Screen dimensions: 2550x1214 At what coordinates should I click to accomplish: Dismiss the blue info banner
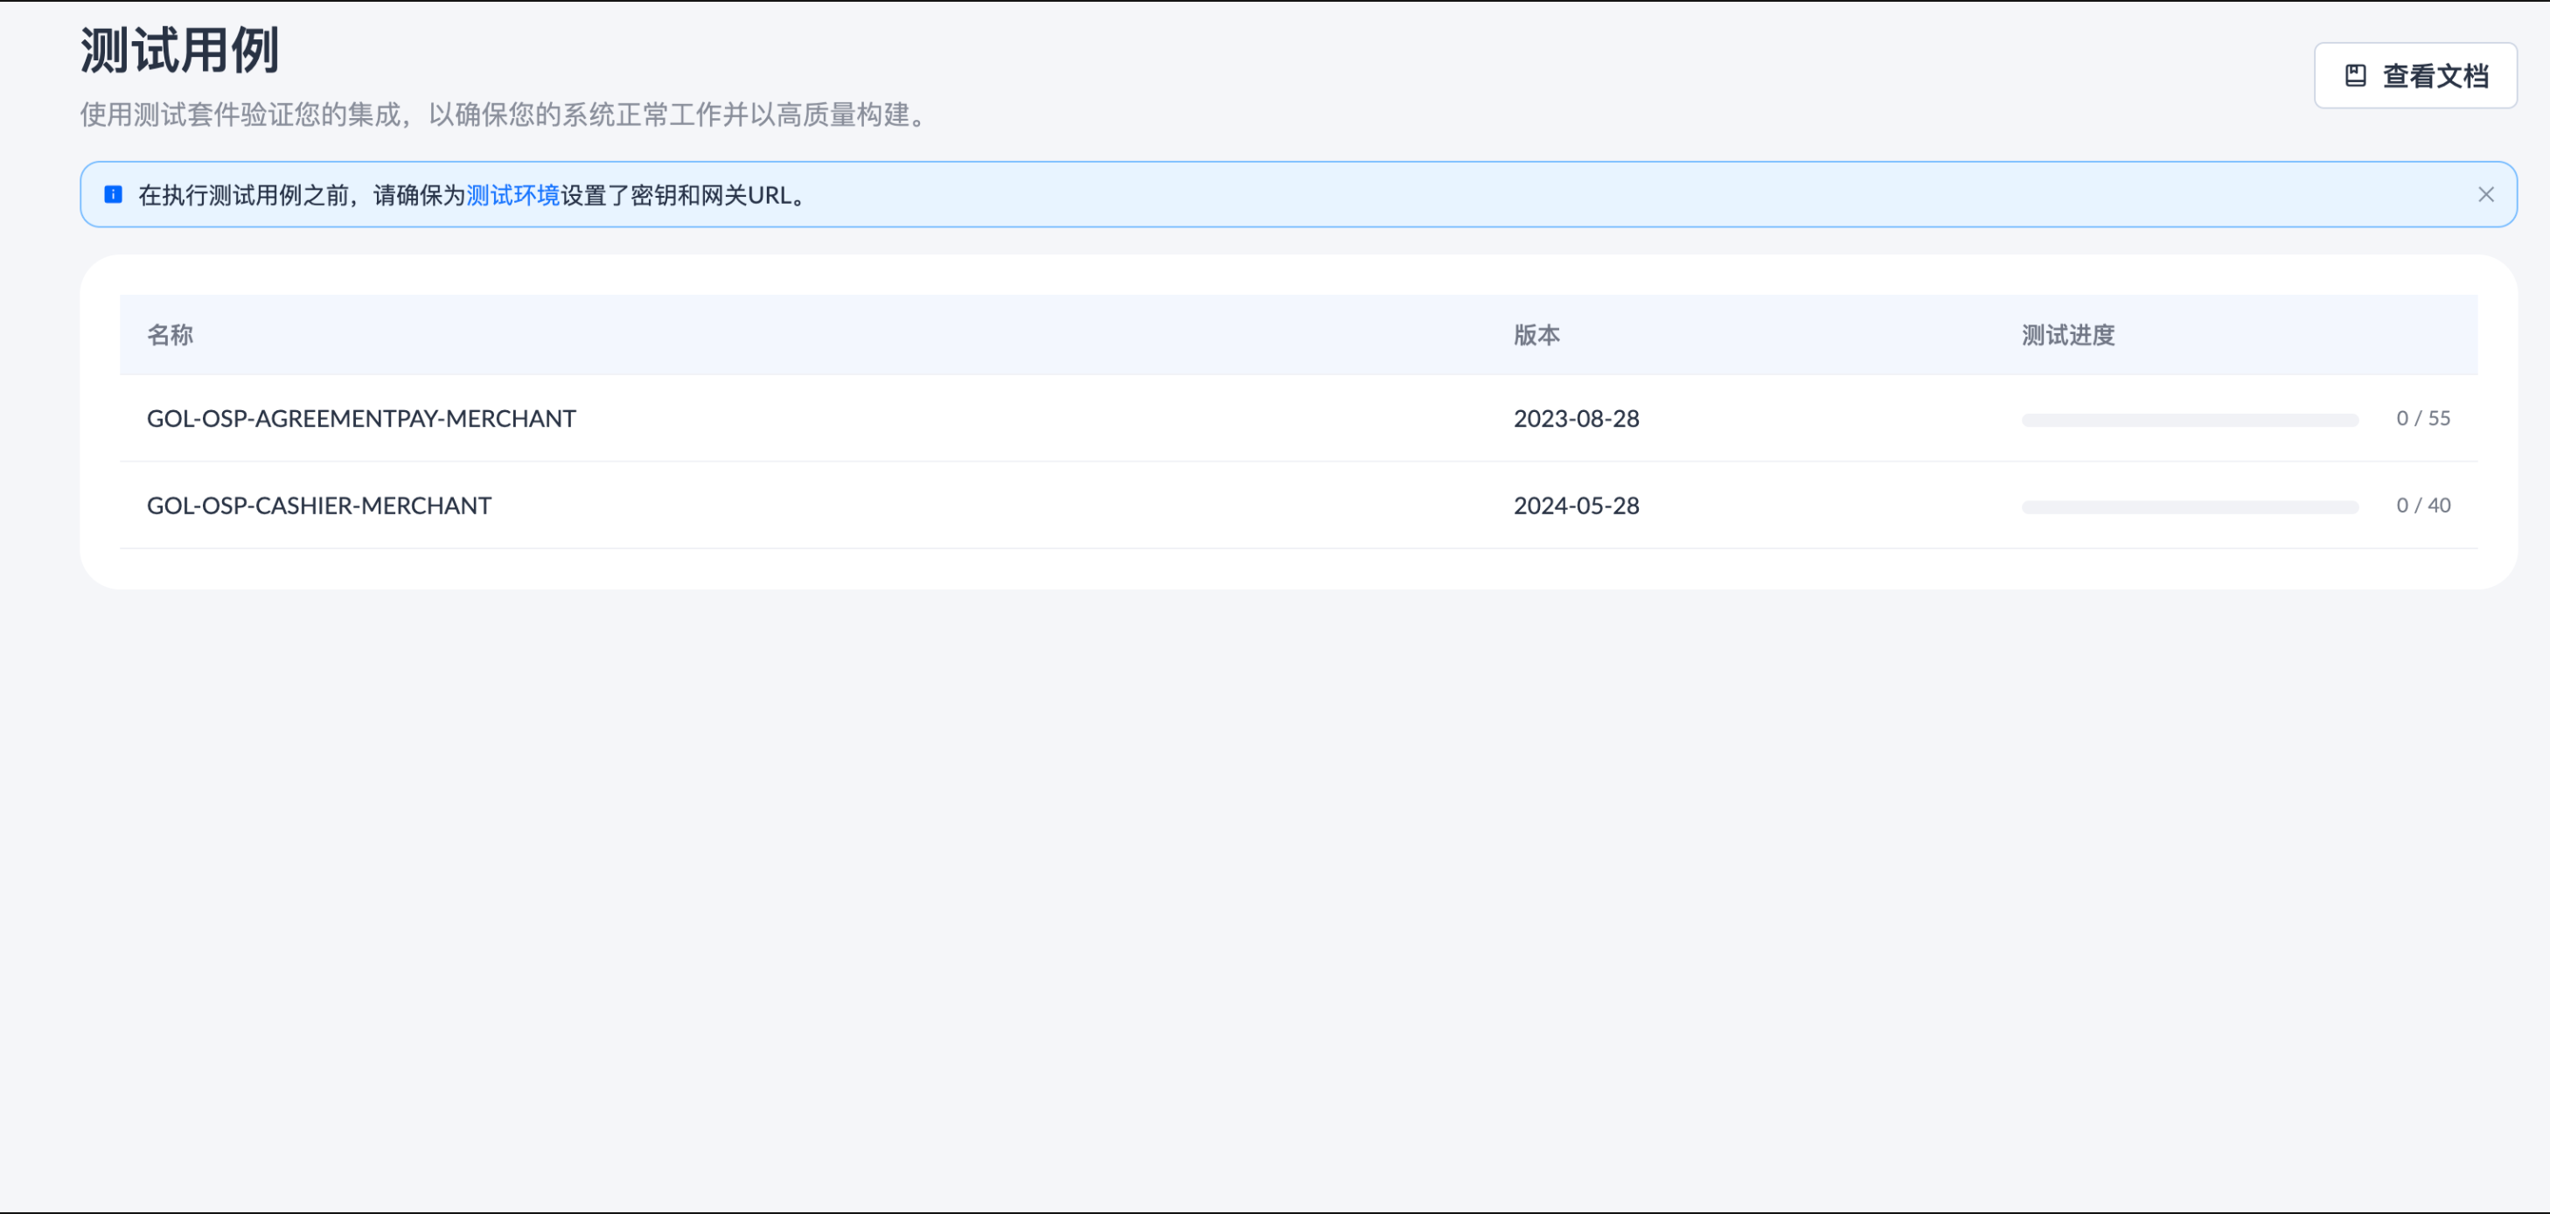tap(2485, 194)
